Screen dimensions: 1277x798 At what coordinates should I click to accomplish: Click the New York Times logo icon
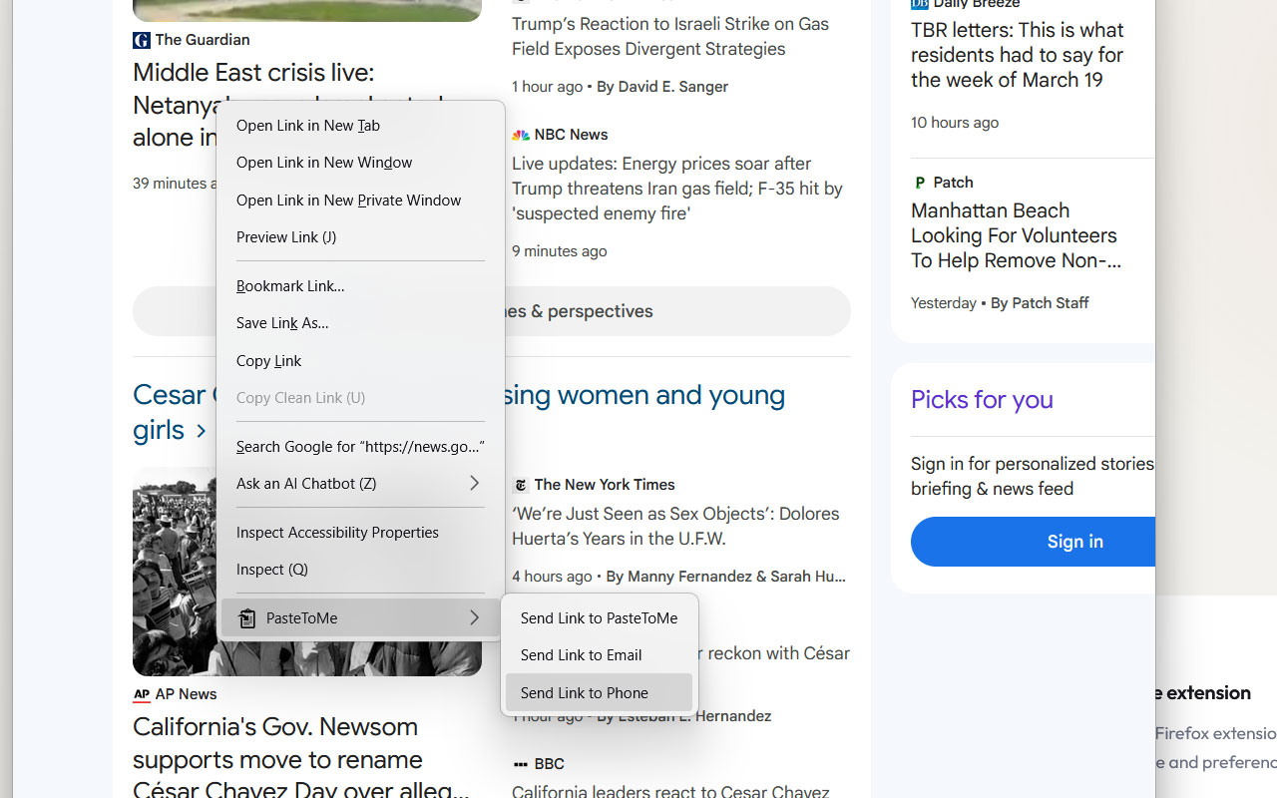(520, 485)
